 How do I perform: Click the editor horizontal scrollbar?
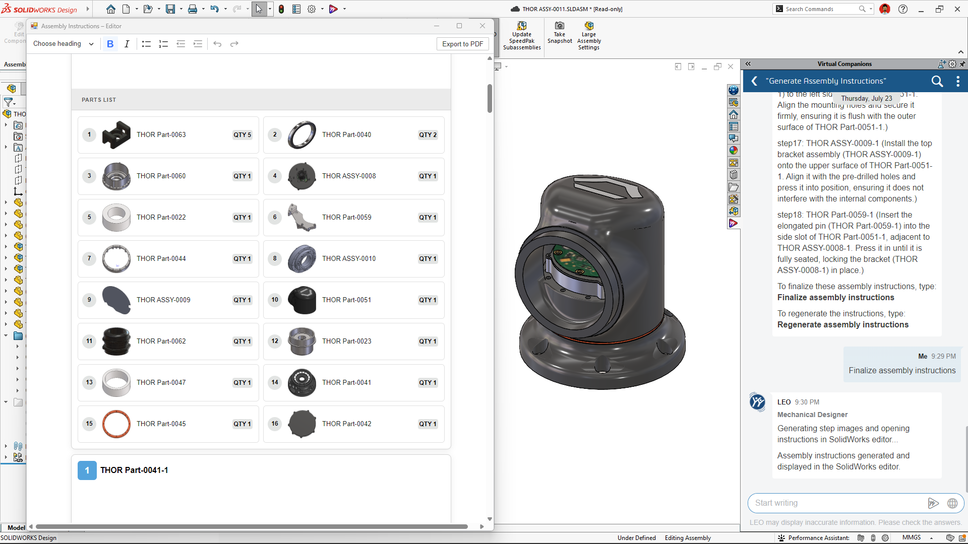click(252, 527)
